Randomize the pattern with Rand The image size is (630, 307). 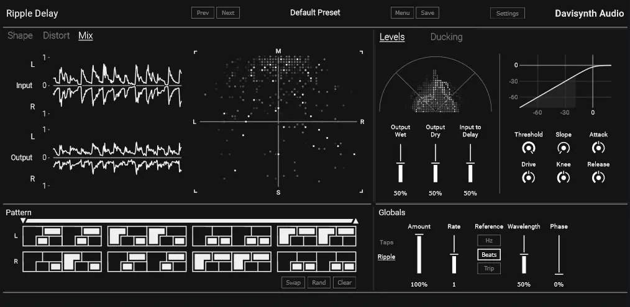(x=319, y=283)
